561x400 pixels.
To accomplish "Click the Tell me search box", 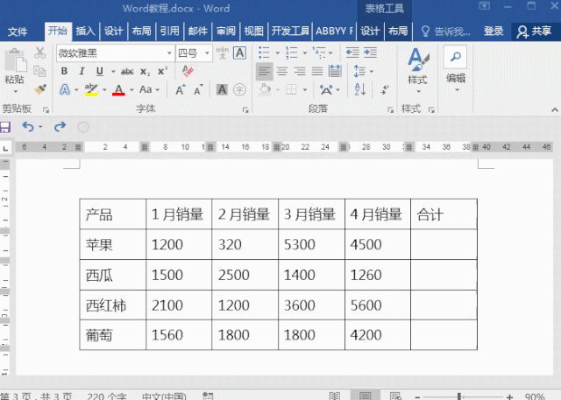I will point(445,32).
